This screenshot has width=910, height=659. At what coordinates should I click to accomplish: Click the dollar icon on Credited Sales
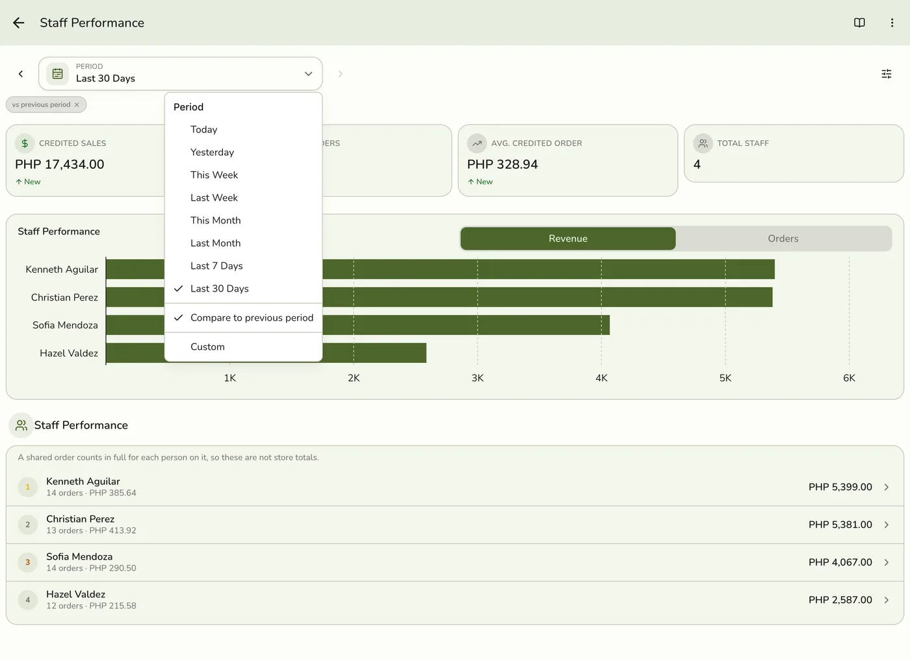tap(25, 143)
